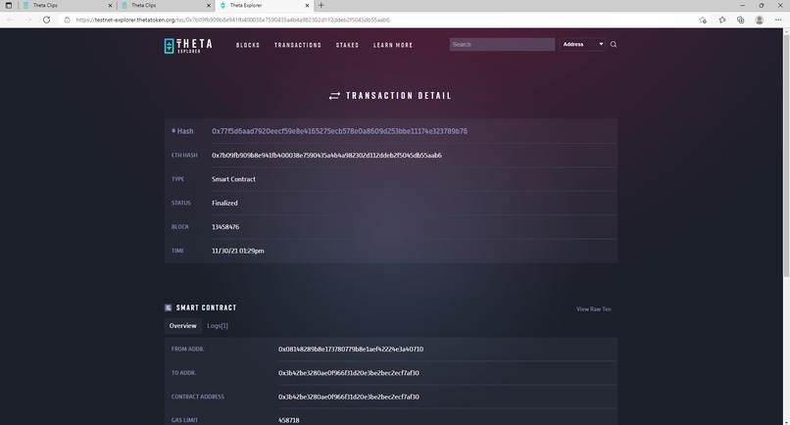Open a new tab with plus button
The height and width of the screenshot is (425, 790).
click(321, 5)
